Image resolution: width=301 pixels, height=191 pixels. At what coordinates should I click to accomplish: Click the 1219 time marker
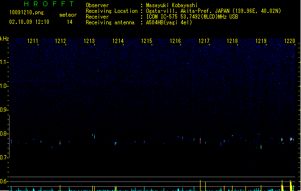click(x=261, y=41)
